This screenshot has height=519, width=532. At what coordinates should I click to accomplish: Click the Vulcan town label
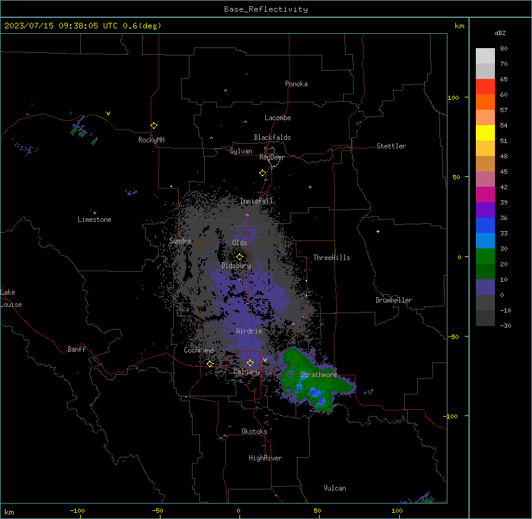(x=335, y=488)
